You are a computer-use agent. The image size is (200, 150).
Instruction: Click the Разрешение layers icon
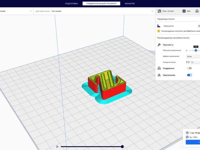coord(158,26)
